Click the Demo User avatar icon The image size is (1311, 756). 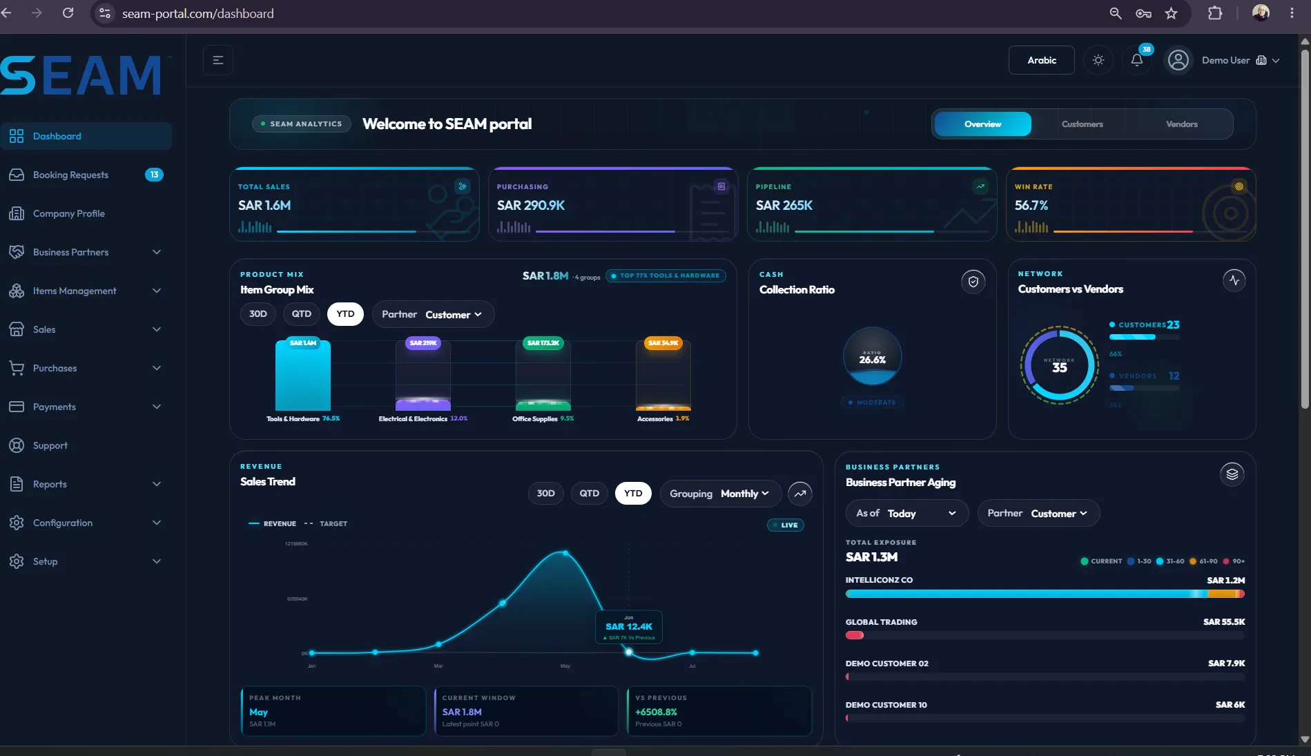(x=1178, y=60)
